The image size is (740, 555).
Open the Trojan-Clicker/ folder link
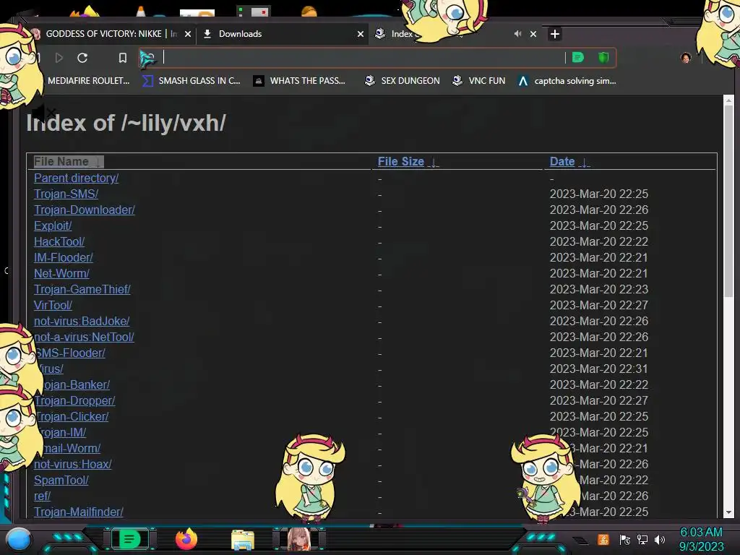pyautogui.click(x=72, y=417)
